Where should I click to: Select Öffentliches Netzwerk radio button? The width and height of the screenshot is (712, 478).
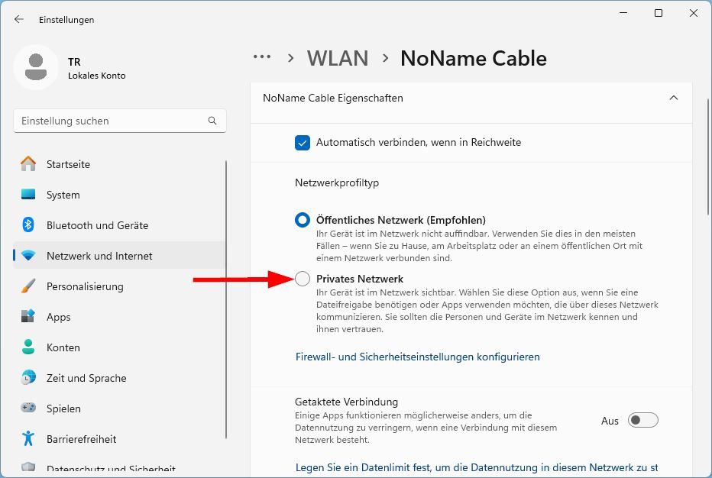tap(303, 220)
